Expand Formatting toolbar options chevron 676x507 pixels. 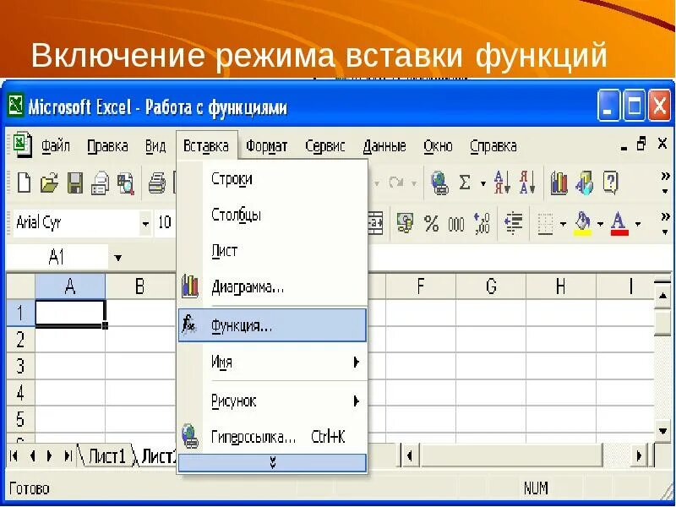click(x=665, y=223)
